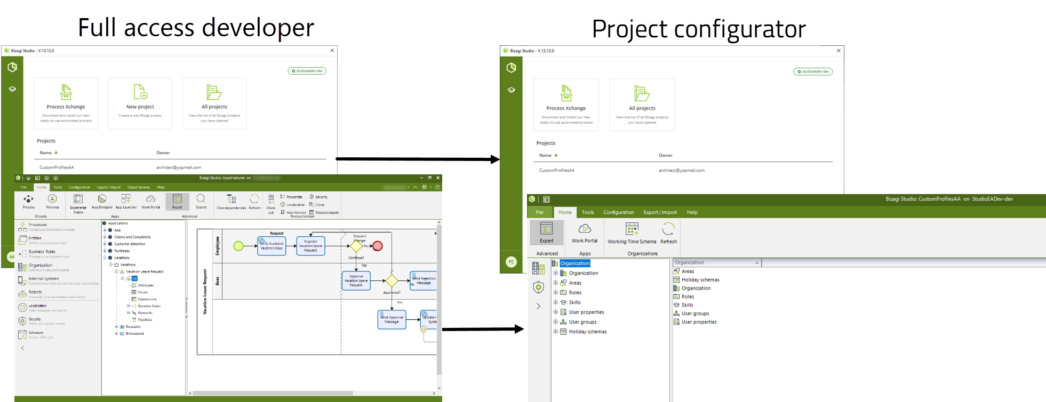Open Localization module in left panel

(43, 308)
